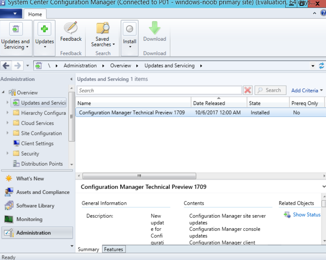Open the Updates and Servicing ribbon button
The height and width of the screenshot is (260, 326).
(16, 38)
